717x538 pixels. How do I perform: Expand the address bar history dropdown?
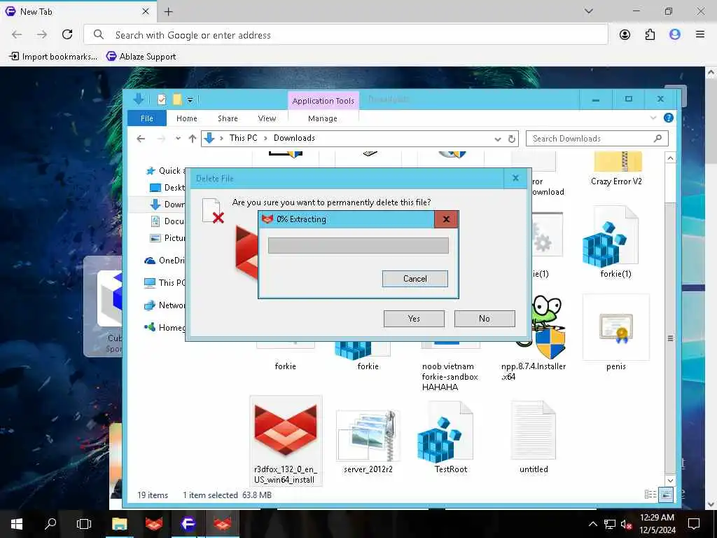tap(498, 139)
